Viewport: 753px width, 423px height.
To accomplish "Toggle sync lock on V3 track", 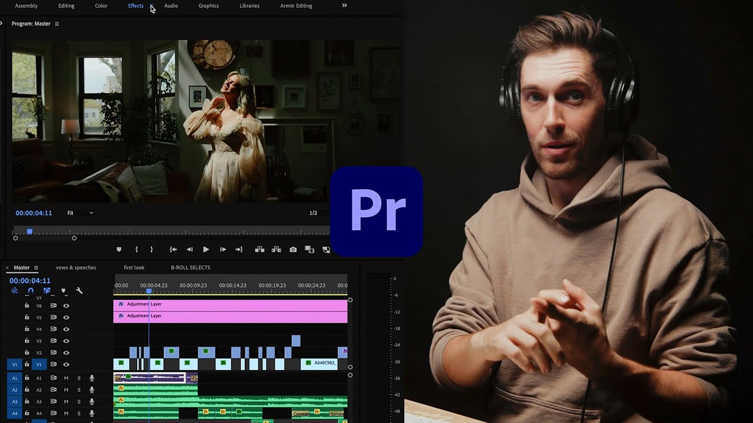I will pos(54,341).
